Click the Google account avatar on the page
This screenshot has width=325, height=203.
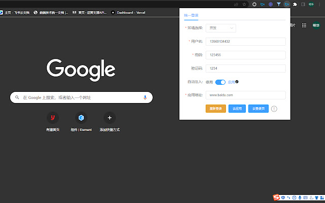pos(316,25)
